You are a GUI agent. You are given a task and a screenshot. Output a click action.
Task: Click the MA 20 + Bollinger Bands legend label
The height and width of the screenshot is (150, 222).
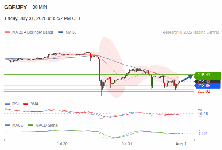click(x=33, y=33)
